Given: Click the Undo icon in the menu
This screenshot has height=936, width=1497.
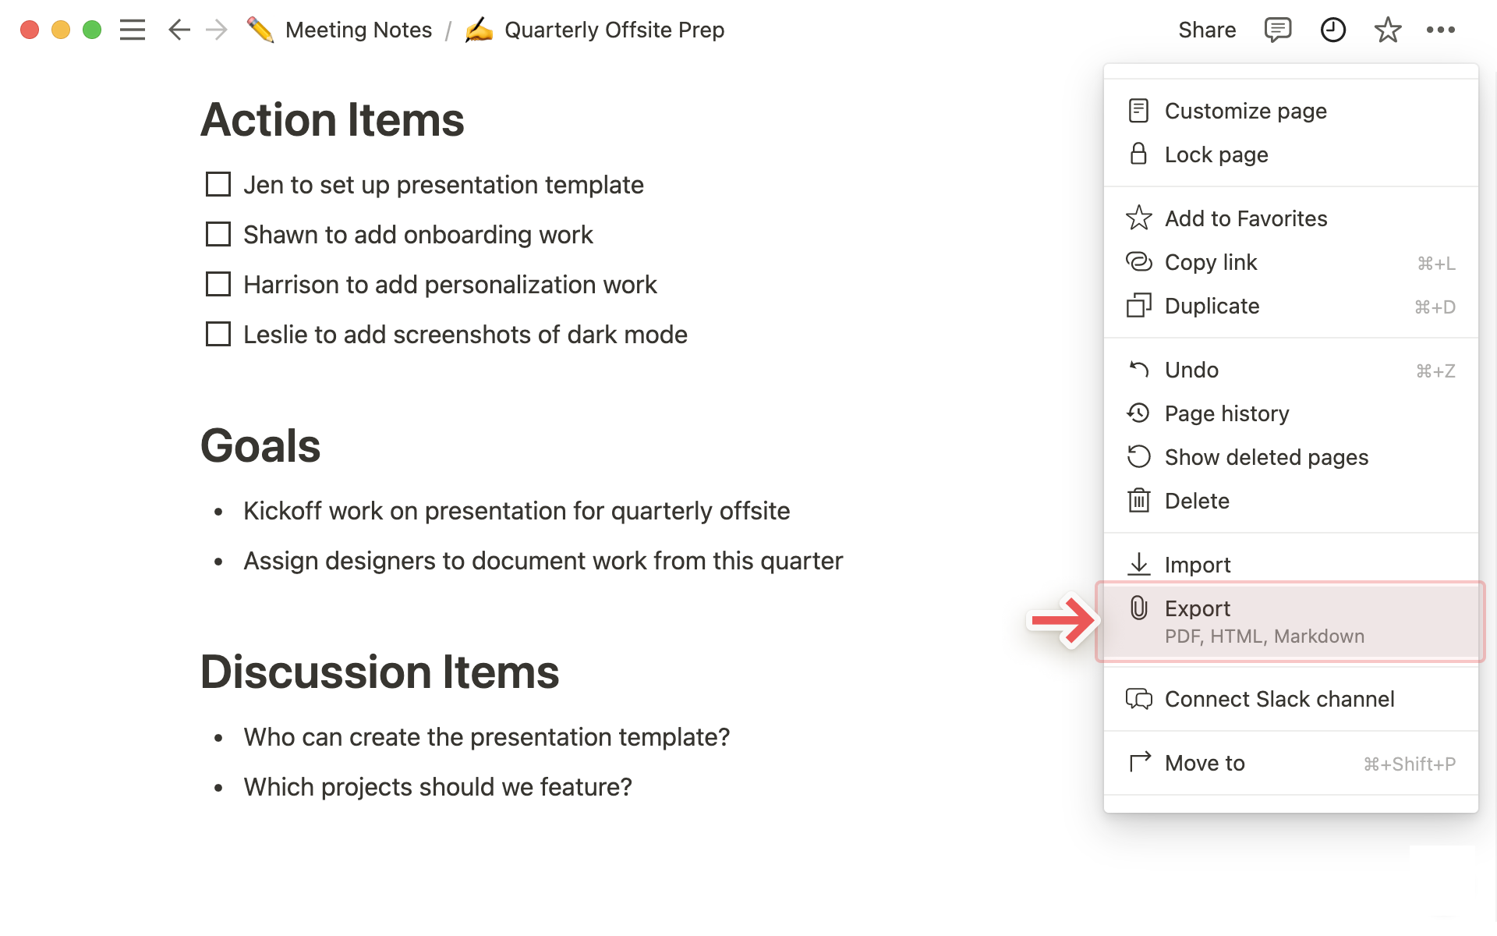Looking at the screenshot, I should click(x=1139, y=370).
